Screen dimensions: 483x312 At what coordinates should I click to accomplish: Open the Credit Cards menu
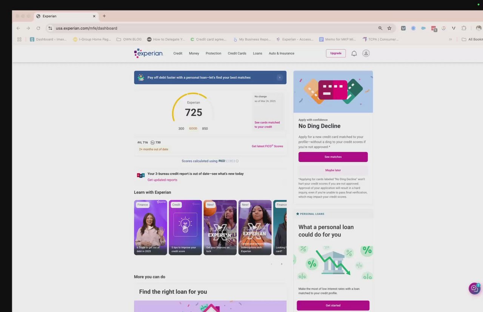[x=237, y=54]
